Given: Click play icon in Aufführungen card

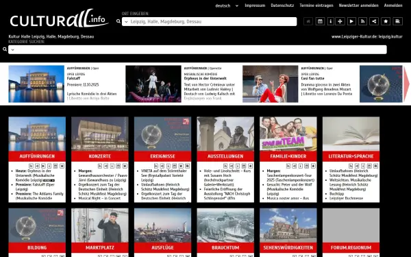Looking at the screenshot, I should coord(43,166).
